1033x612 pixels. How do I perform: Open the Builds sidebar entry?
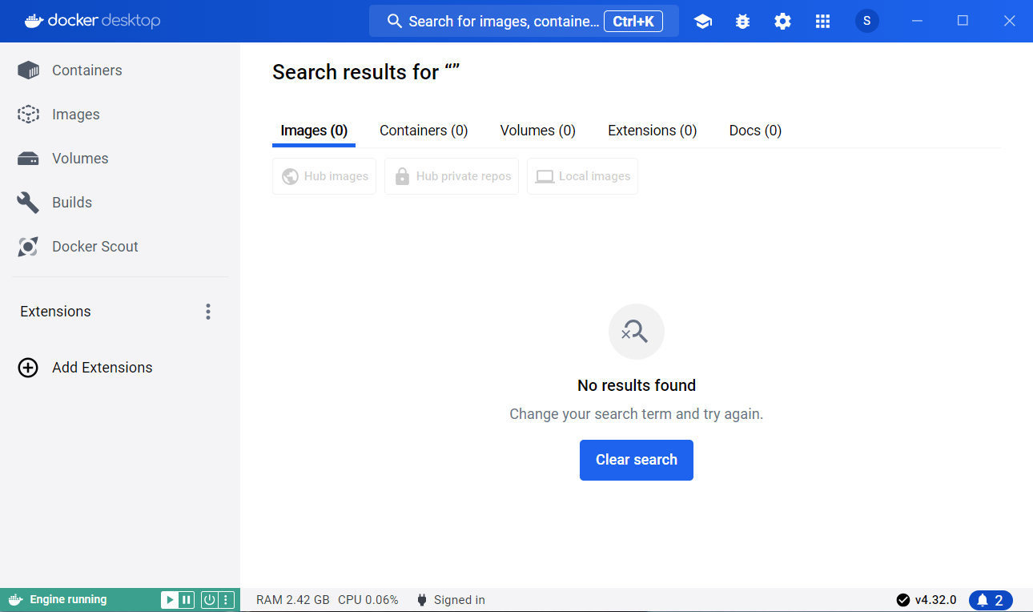120,203
